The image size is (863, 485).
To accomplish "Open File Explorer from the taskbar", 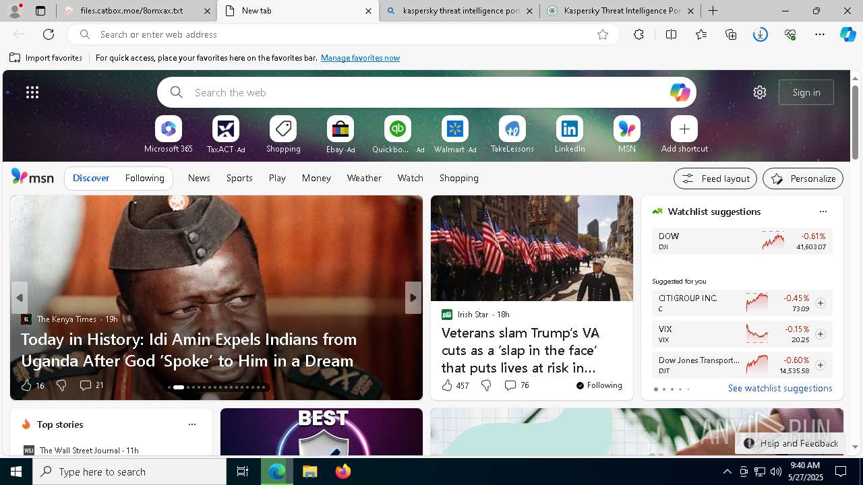I will point(309,472).
